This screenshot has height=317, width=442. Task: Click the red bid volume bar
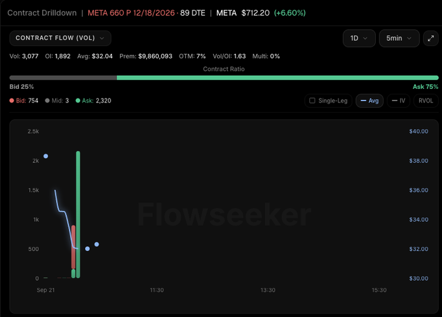(73, 247)
